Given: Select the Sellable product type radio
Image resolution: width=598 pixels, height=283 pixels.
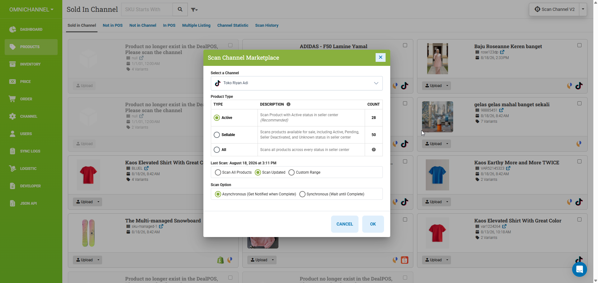Looking at the screenshot, I should click(217, 135).
